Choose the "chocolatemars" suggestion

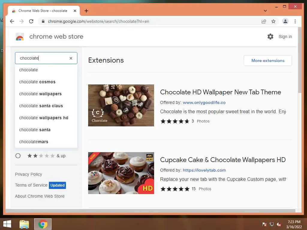pos(46,142)
